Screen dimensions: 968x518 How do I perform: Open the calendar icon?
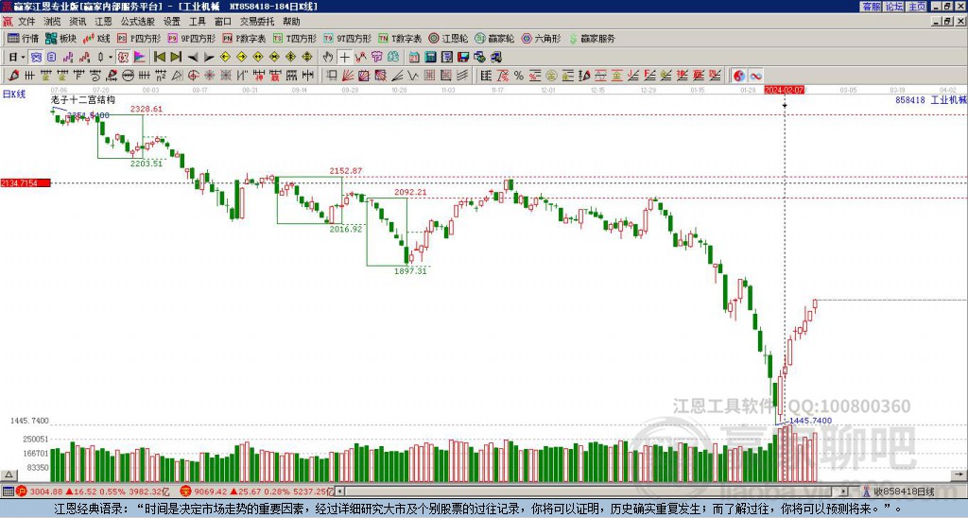click(414, 58)
